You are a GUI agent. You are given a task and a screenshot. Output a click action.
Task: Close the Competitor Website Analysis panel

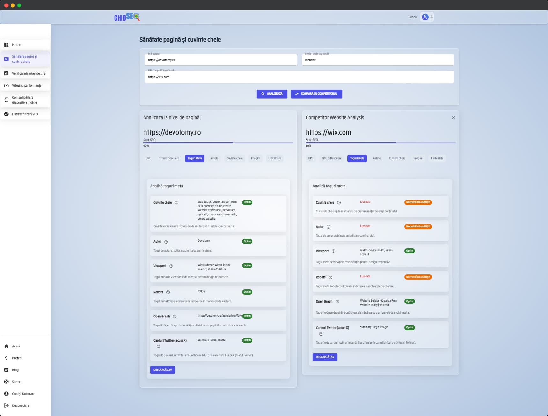click(x=453, y=118)
